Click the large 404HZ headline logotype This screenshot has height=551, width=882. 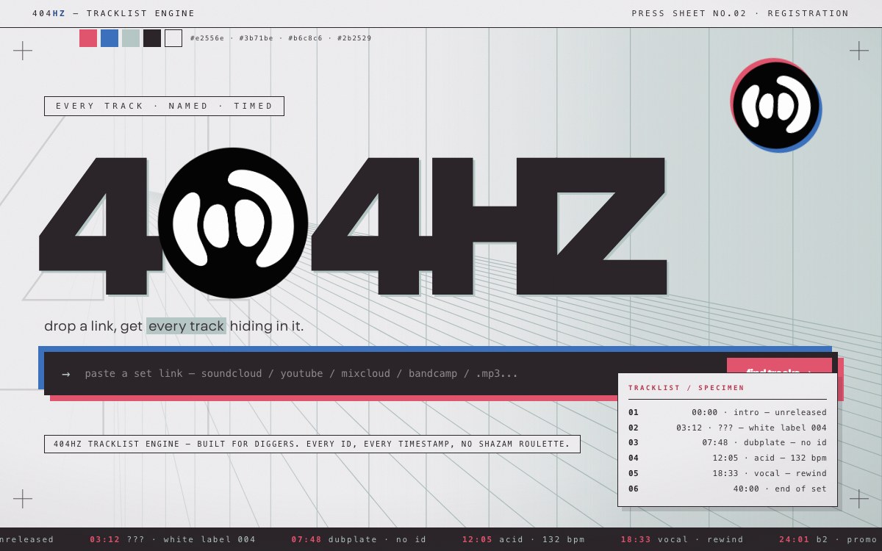coord(353,224)
